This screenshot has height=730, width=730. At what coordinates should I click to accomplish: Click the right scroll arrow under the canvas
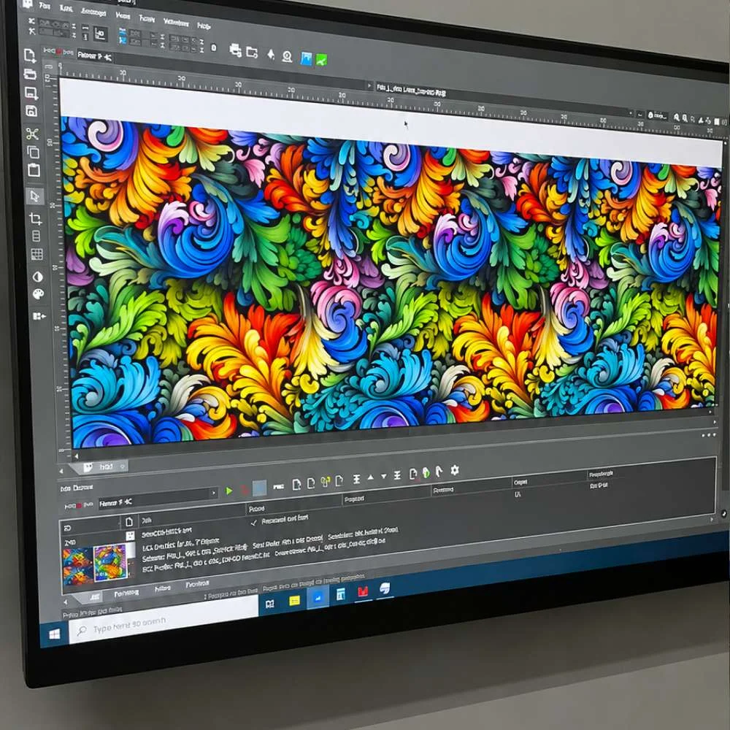click(x=715, y=422)
